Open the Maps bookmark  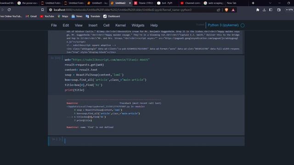click(x=63, y=16)
